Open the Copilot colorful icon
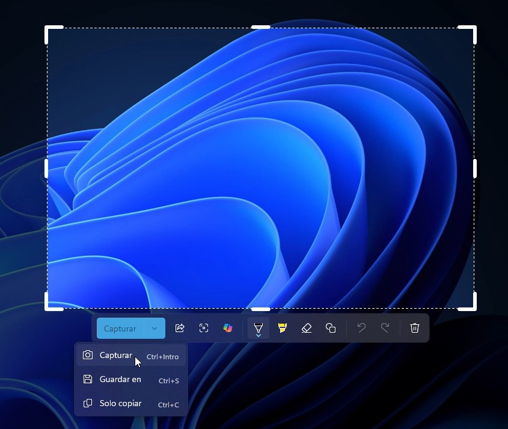508x429 pixels. pyautogui.click(x=228, y=328)
